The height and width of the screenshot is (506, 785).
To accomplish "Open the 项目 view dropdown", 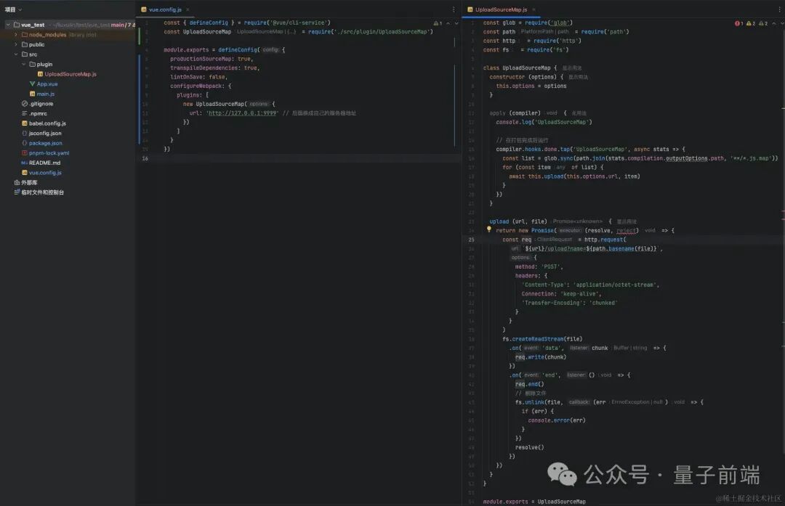I will [x=13, y=9].
